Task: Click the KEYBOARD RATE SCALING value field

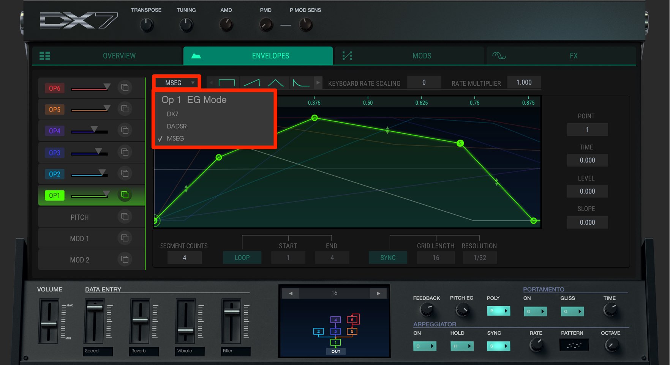Action: (424, 82)
